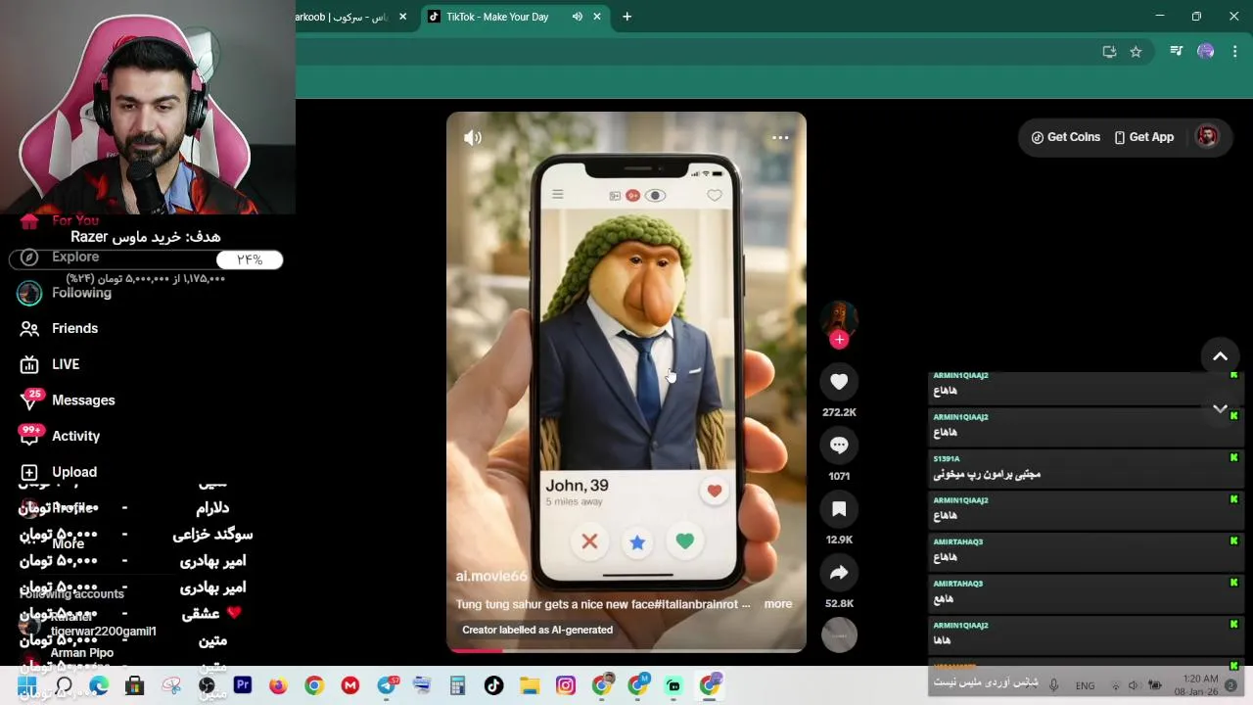Mute the video using the speaker icon

pos(473,138)
